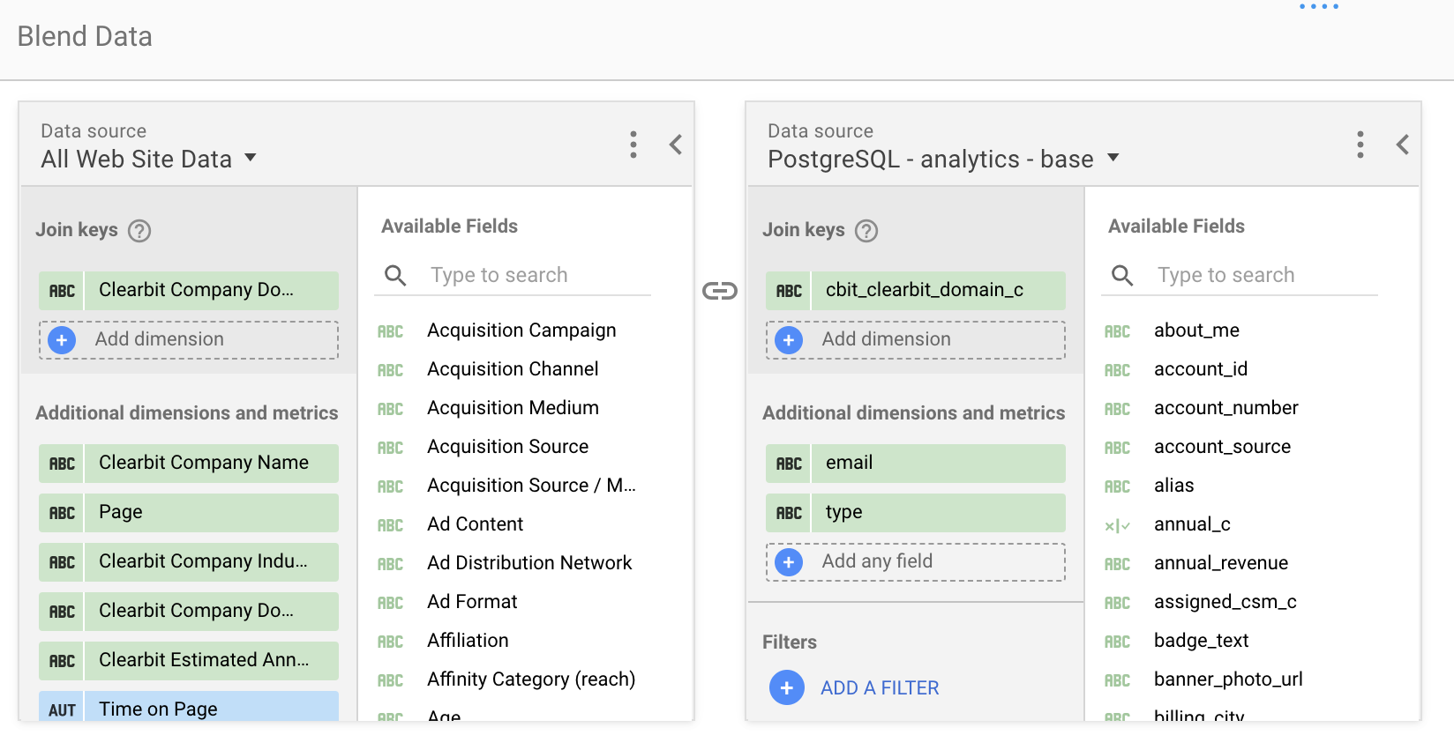The height and width of the screenshot is (735, 1454).
Task: Select cbit_clearbit_domain_c join key
Action: [916, 291]
